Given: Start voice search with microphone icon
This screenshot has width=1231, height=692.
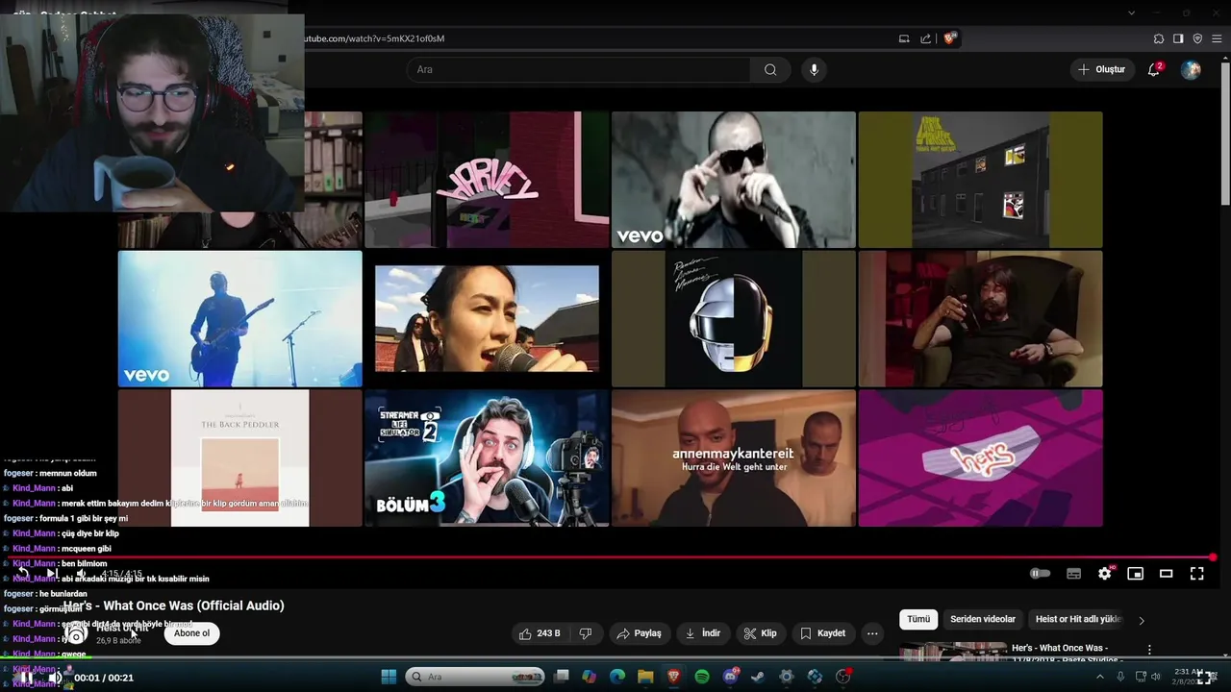Looking at the screenshot, I should pos(814,69).
